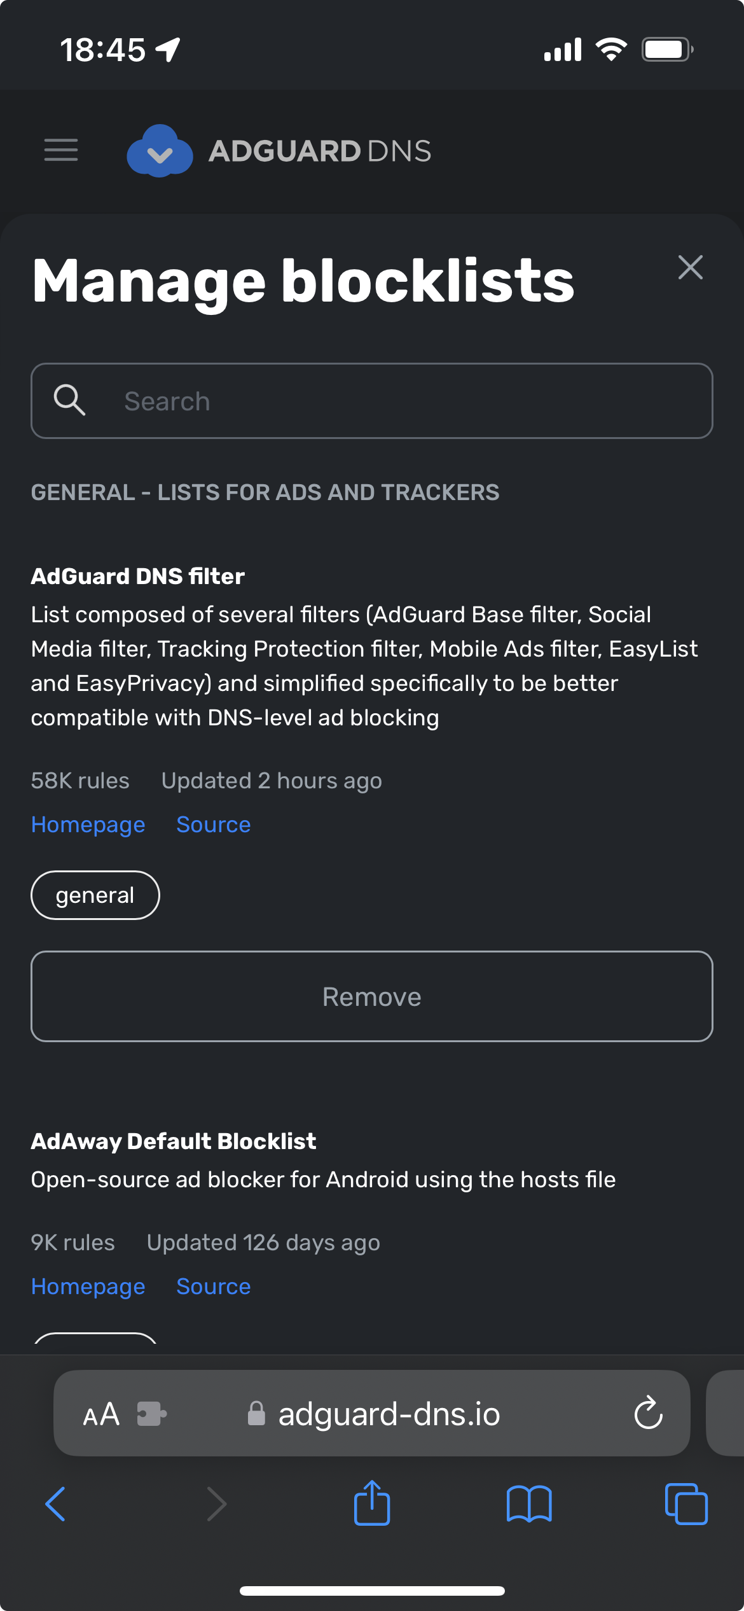The width and height of the screenshot is (744, 1611).
Task: Click the AdGuard DNS cloud logo
Action: click(160, 151)
